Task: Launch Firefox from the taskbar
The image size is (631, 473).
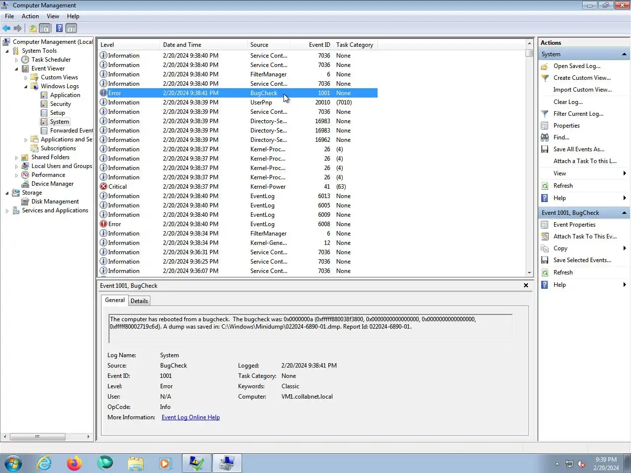Action: pyautogui.click(x=74, y=464)
